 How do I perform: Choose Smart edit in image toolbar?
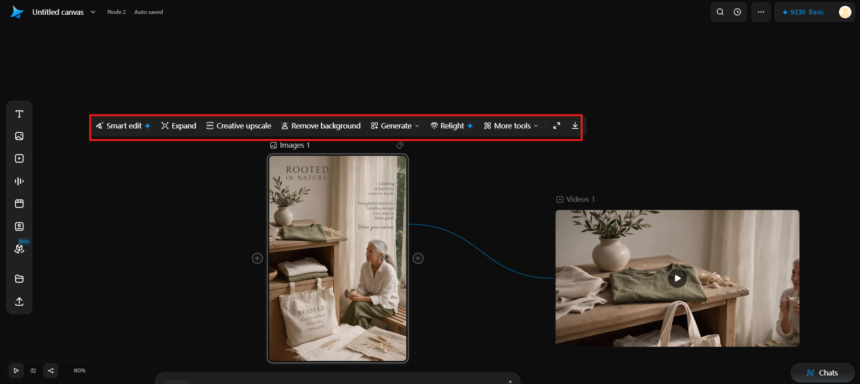point(123,126)
